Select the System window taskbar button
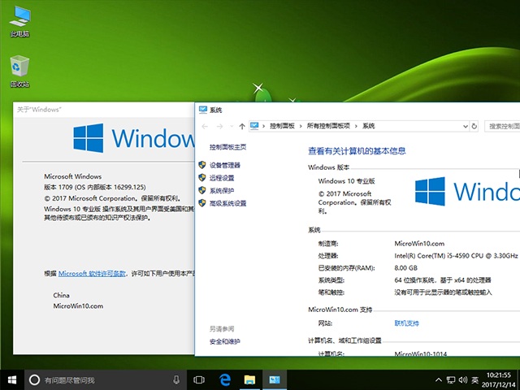This screenshot has width=520, height=390. pyautogui.click(x=275, y=379)
